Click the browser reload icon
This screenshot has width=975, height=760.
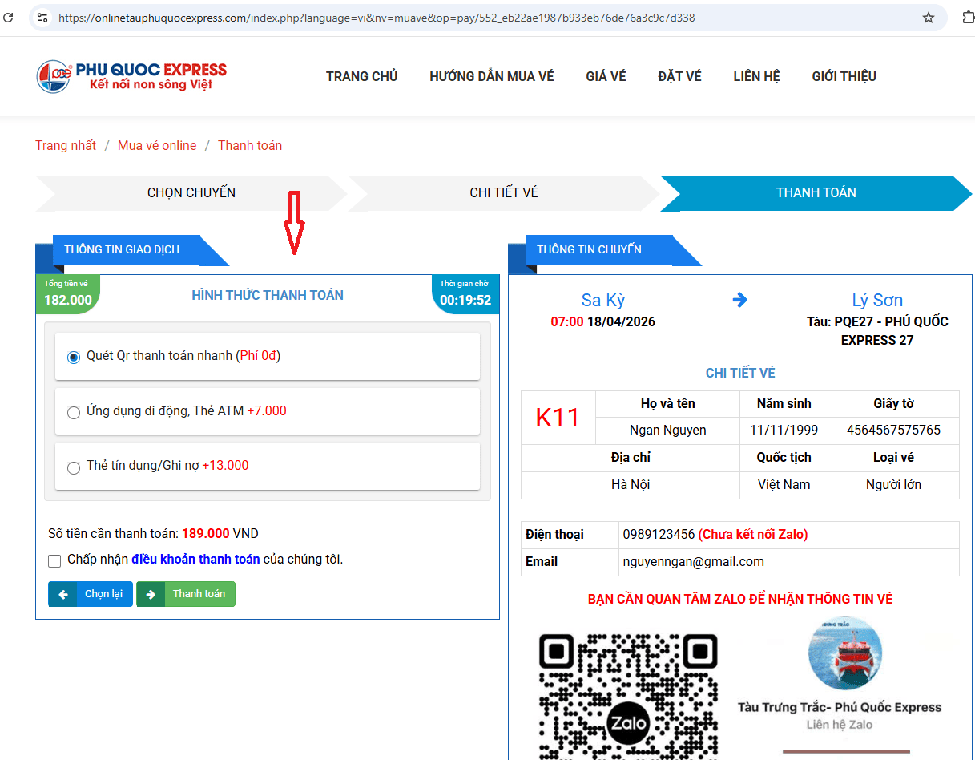tap(8, 18)
